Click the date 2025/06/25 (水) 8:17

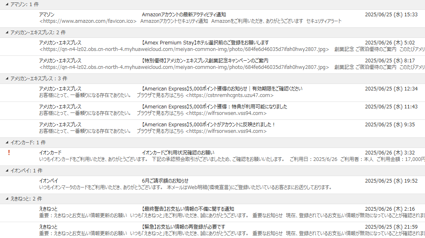(390, 61)
